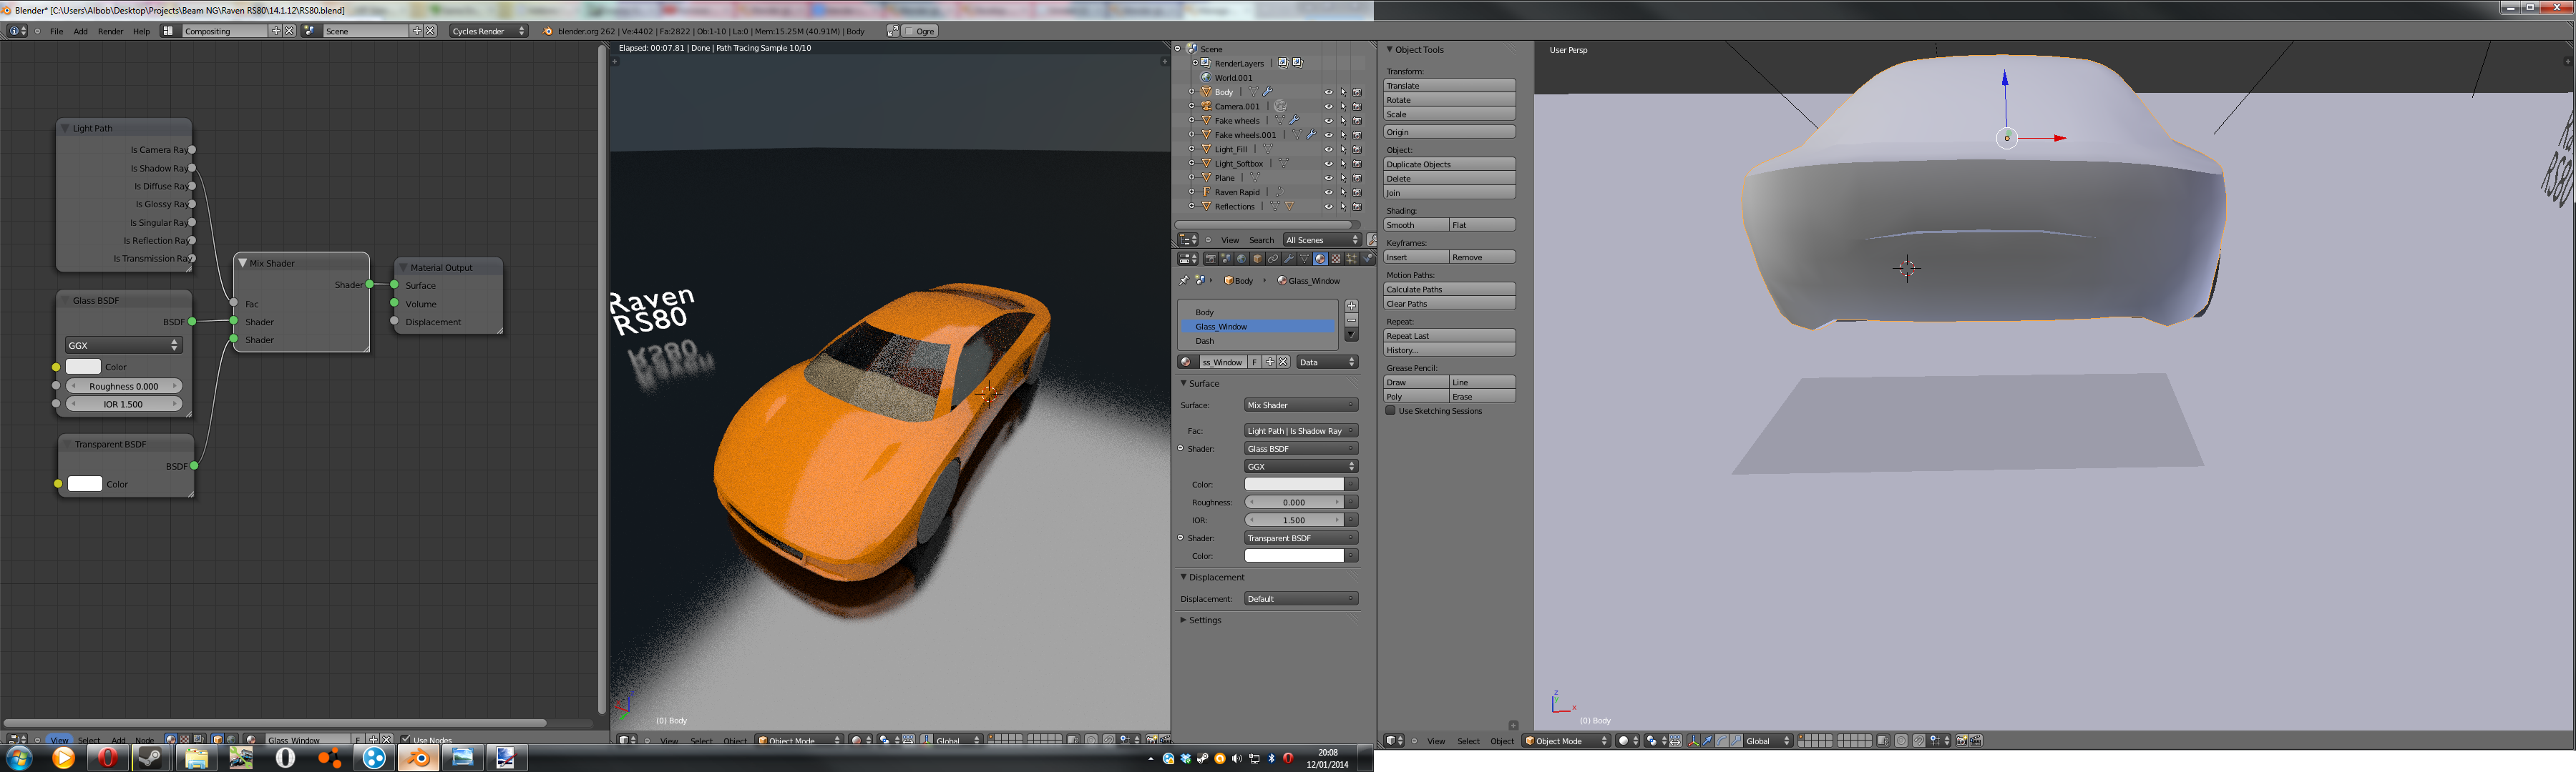Open the Modifiers wrench properties tab
The width and height of the screenshot is (2576, 772).
coord(1289,259)
